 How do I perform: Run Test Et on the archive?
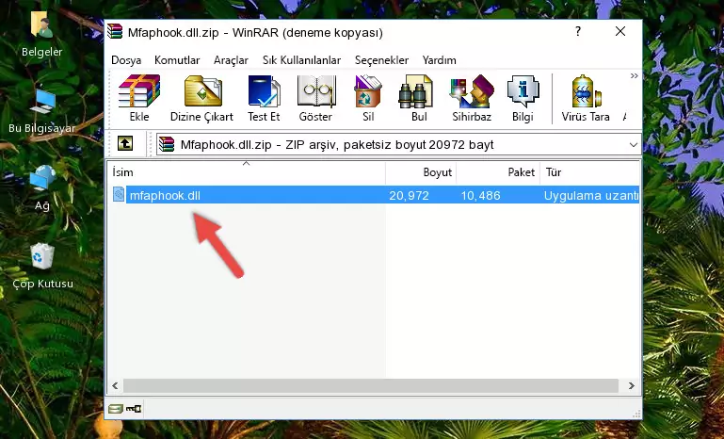click(x=264, y=98)
